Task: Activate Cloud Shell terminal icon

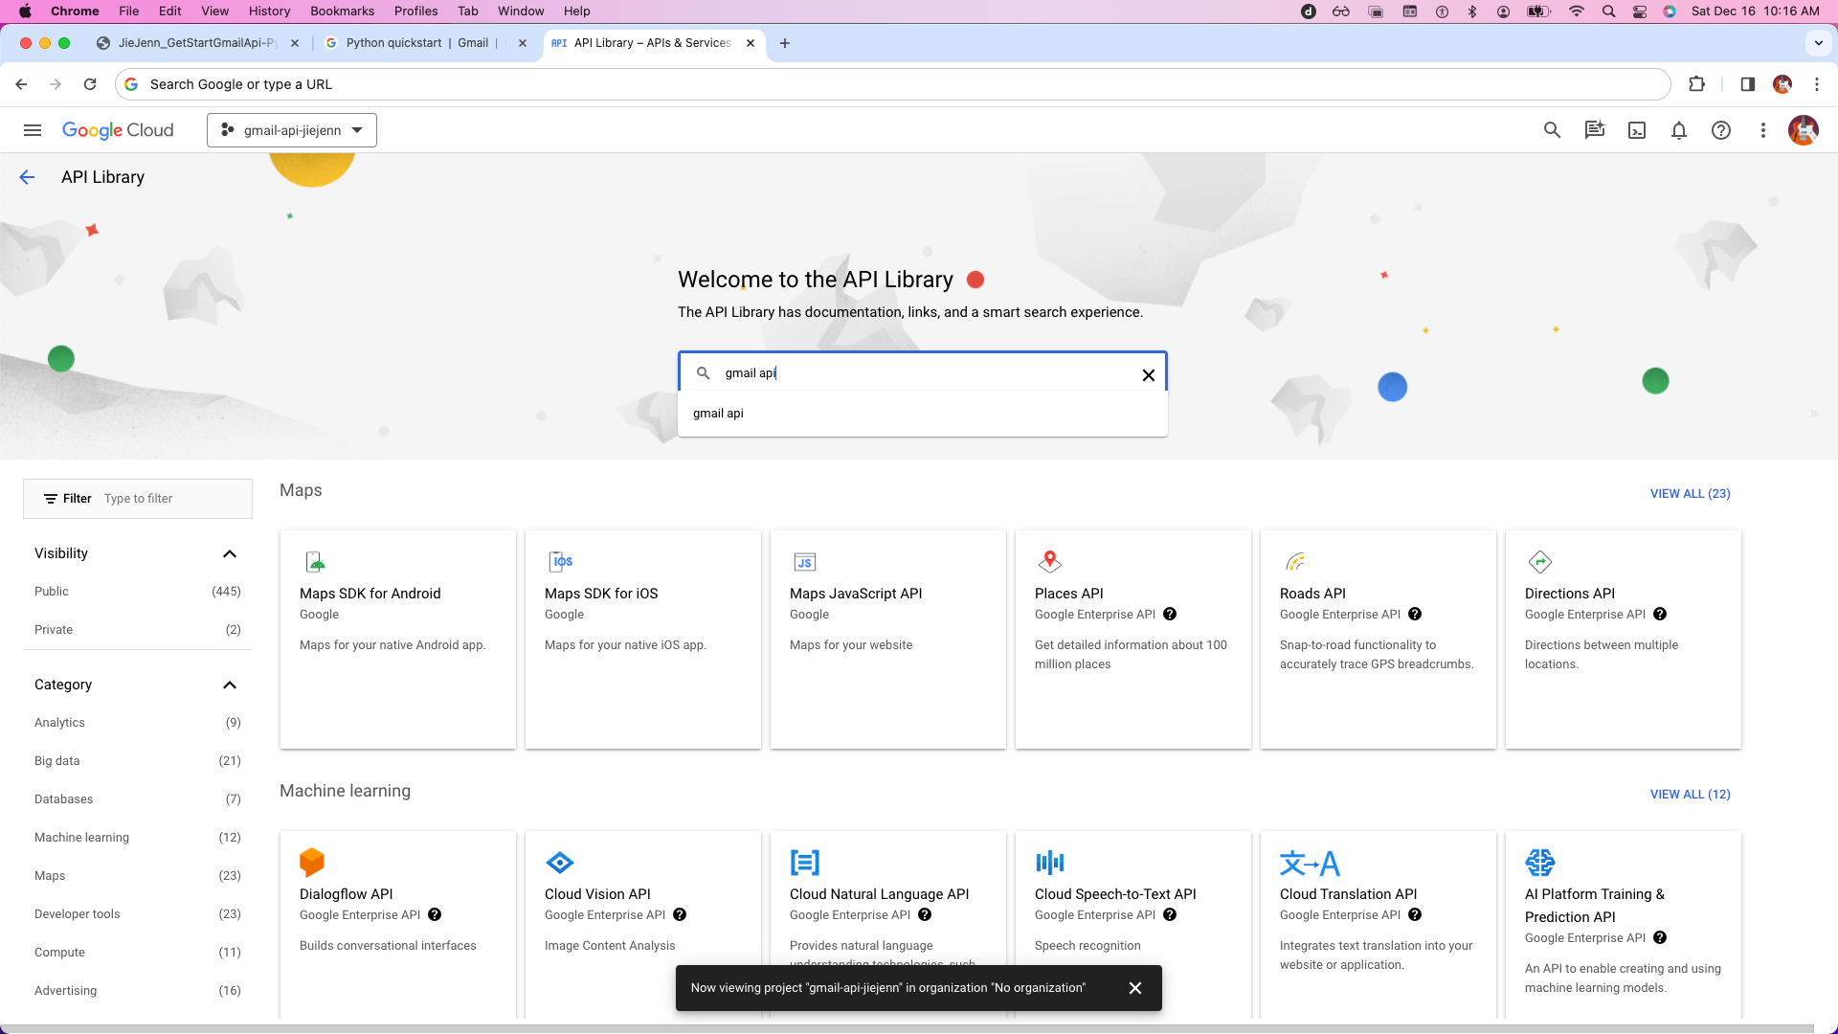Action: point(1637,130)
